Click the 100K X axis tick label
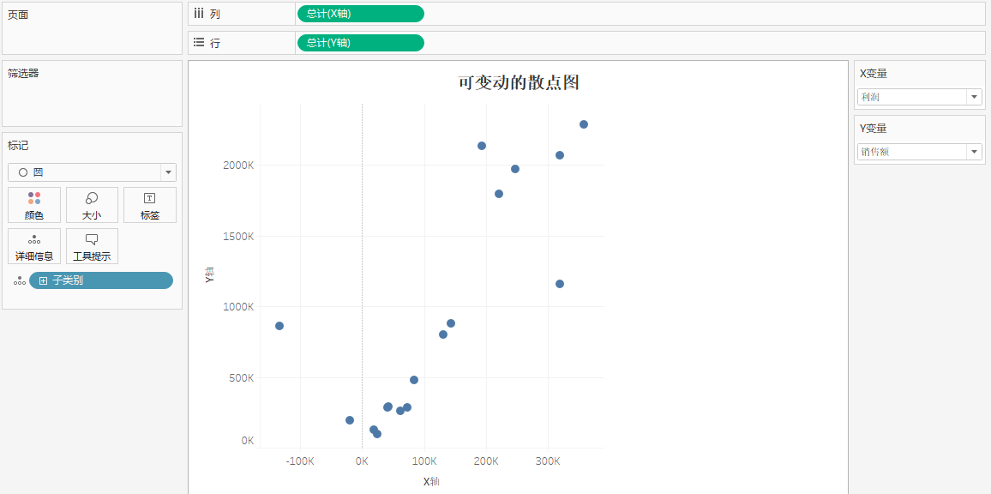This screenshot has width=991, height=494. pyautogui.click(x=423, y=461)
